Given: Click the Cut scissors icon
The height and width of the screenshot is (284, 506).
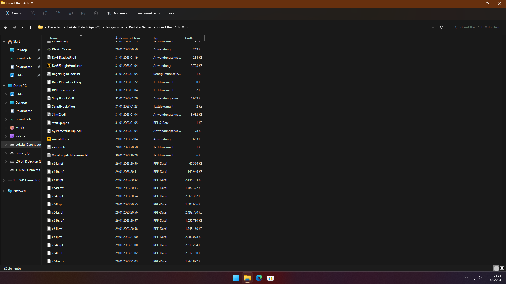Looking at the screenshot, I should pyautogui.click(x=33, y=13).
